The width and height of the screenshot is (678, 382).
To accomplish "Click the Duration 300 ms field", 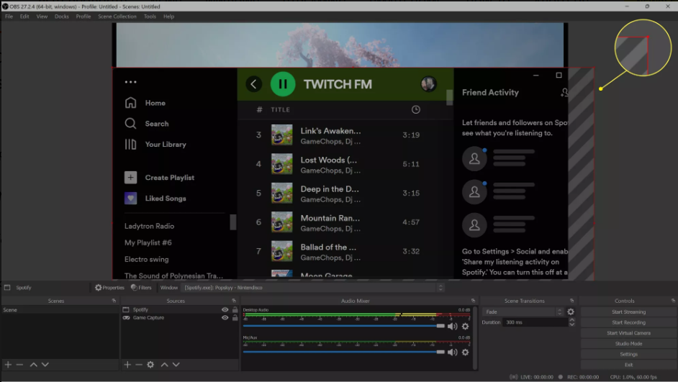I will (535, 322).
